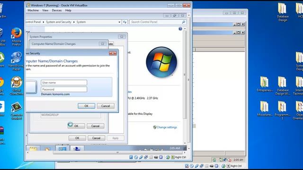
Task: Expand breadcrumb arrow before System
Action: [x=74, y=22]
